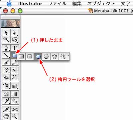Select the Type (T) tool

[x=15, y=48]
